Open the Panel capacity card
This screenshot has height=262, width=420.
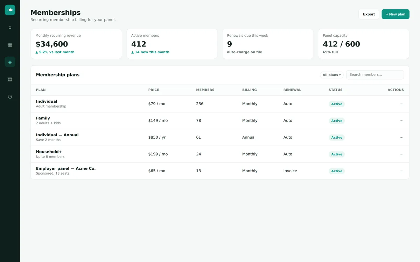[x=364, y=44]
